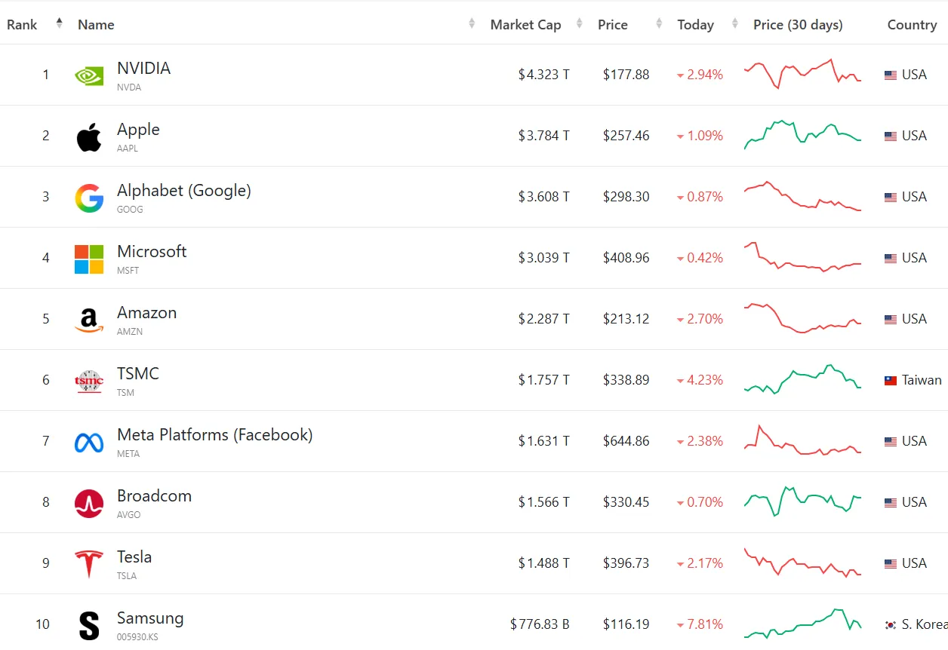
Task: Click Amazon today change 2.70%
Action: click(700, 319)
